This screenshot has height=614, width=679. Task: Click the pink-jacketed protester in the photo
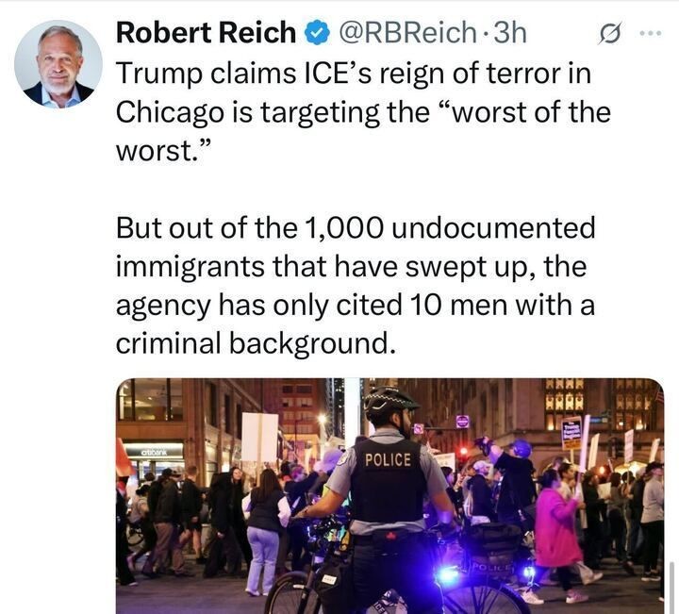556,526
